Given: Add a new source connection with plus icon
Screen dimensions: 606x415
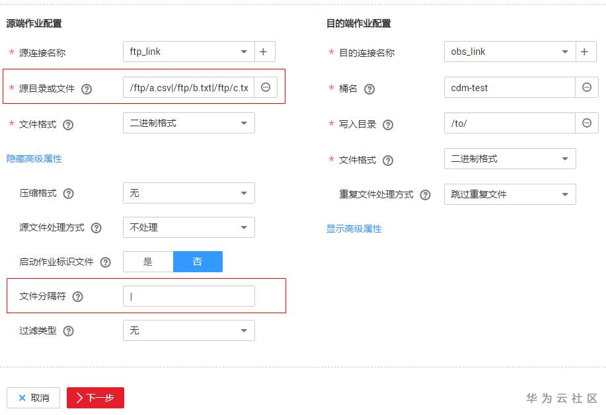Looking at the screenshot, I should click(265, 52).
